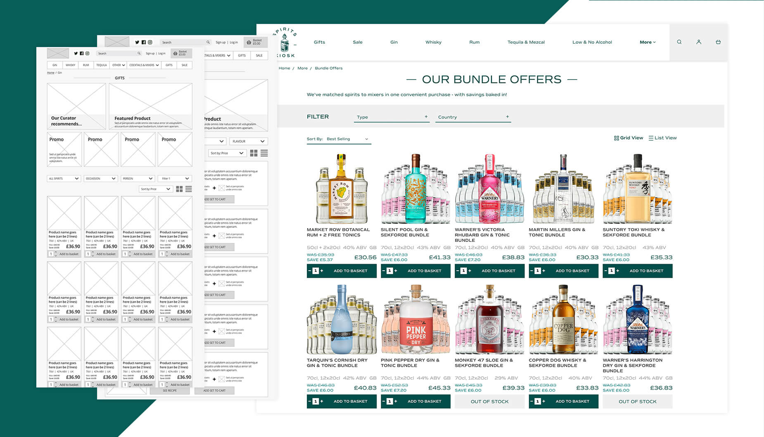
Task: Open the More menu in main navigation
Action: pos(648,42)
